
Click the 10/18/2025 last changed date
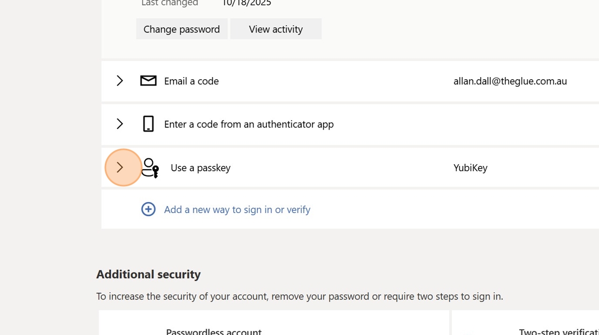click(247, 3)
